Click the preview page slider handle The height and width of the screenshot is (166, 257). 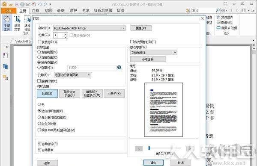pyautogui.click(x=149, y=148)
